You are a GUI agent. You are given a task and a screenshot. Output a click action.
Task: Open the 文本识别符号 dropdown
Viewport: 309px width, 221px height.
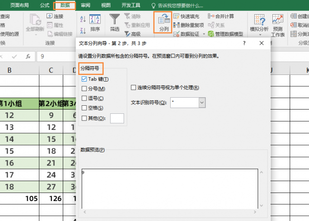pos(202,102)
